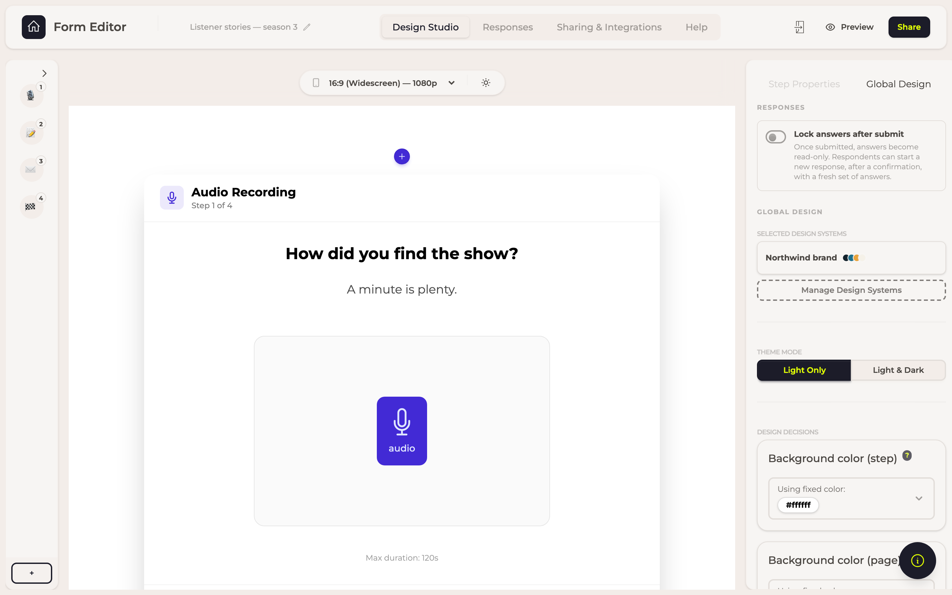Click the exit door icon beside Preview
This screenshot has width=952, height=595.
[x=799, y=27]
